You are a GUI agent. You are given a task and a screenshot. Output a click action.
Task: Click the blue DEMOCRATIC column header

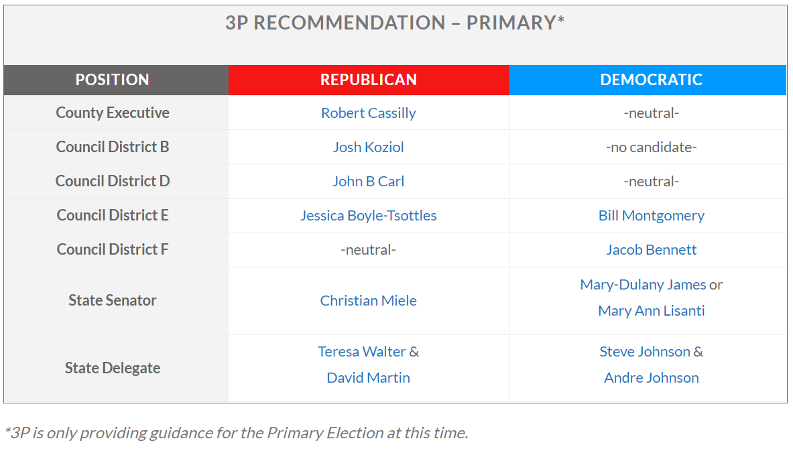click(x=648, y=80)
